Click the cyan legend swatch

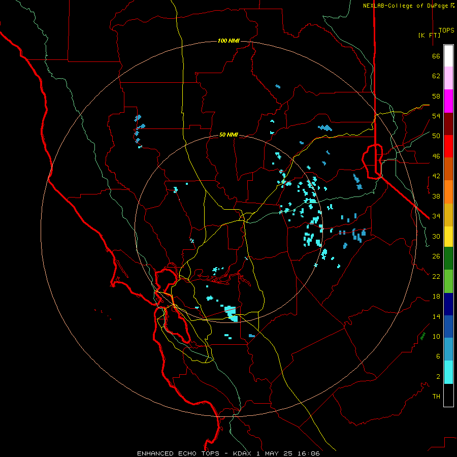(x=448, y=372)
